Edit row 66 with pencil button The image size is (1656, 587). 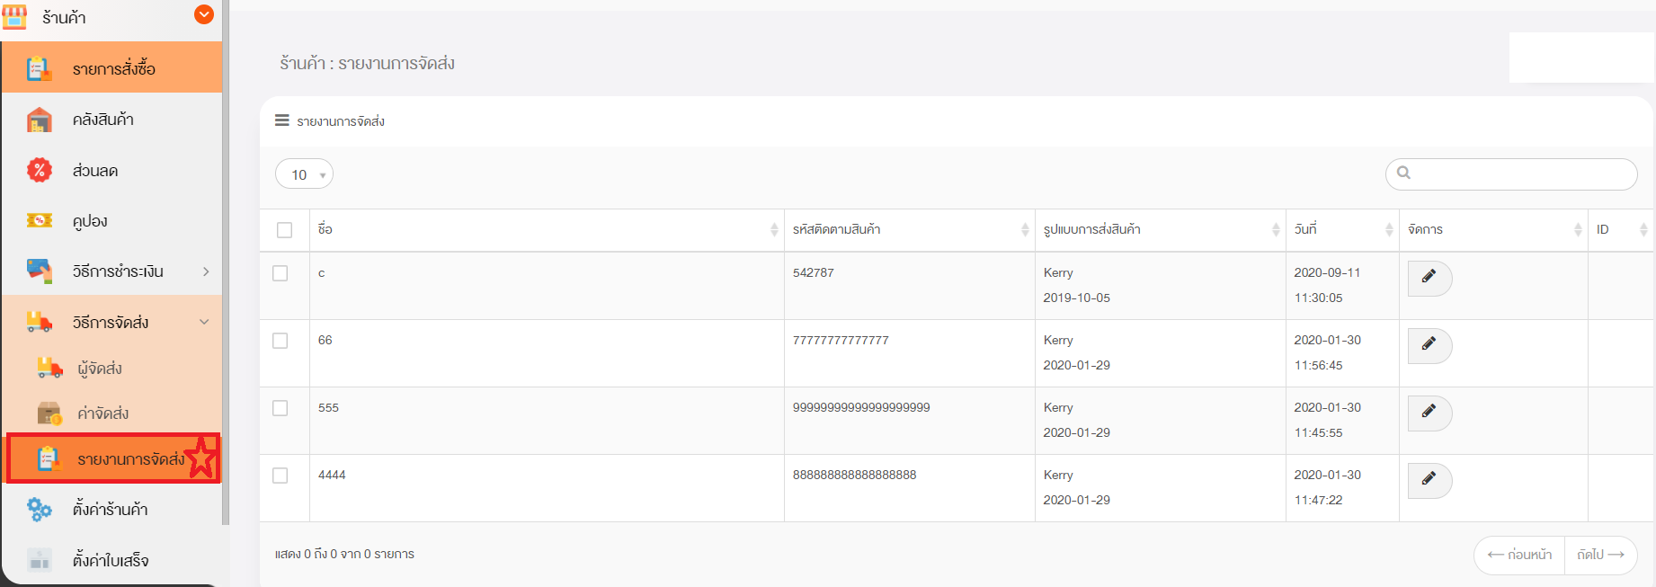pos(1429,345)
